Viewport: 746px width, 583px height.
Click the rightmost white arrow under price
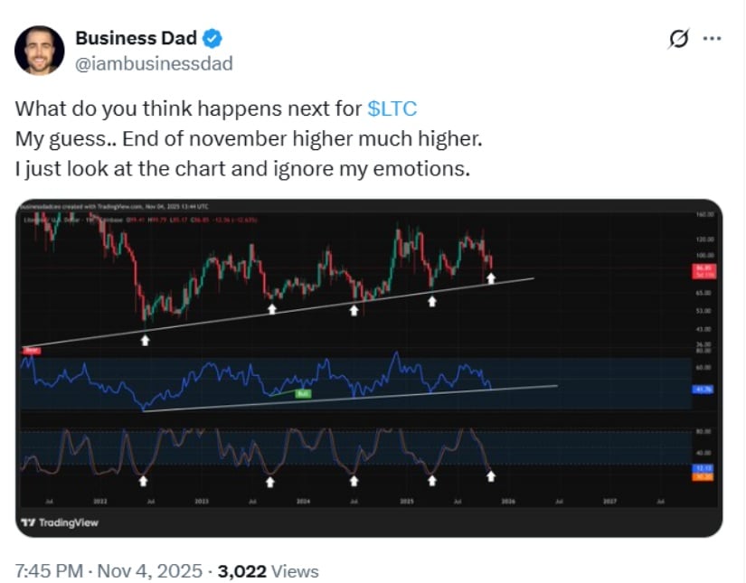pos(491,279)
